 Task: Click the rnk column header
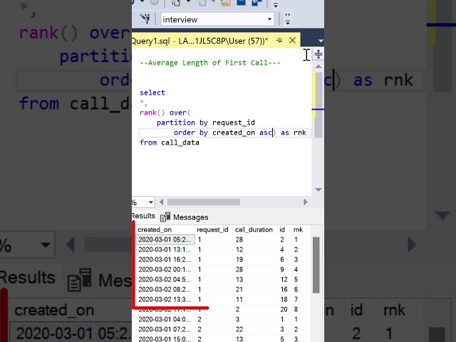click(x=299, y=229)
